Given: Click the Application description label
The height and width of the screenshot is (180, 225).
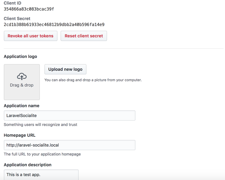Looking at the screenshot, I should coord(28,165).
